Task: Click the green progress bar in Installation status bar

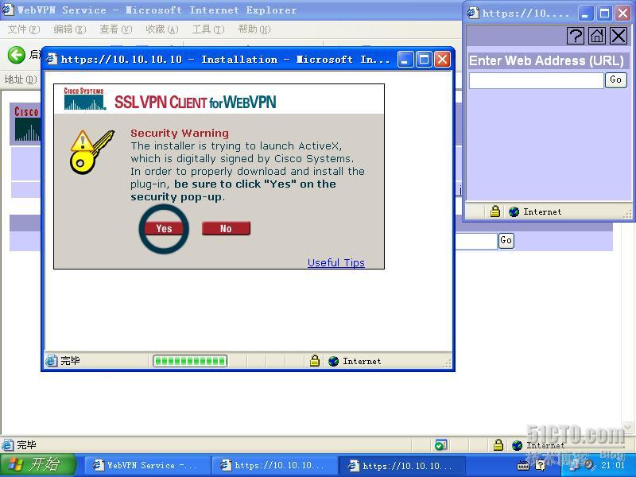Action: [190, 361]
